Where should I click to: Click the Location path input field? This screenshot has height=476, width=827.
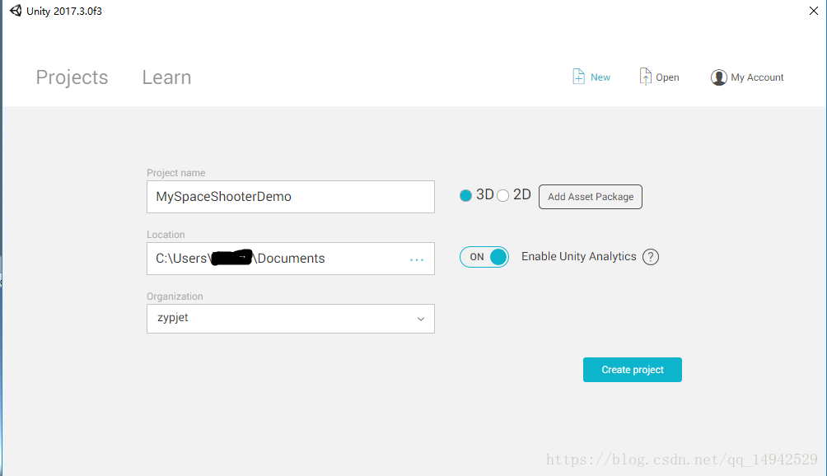point(291,259)
